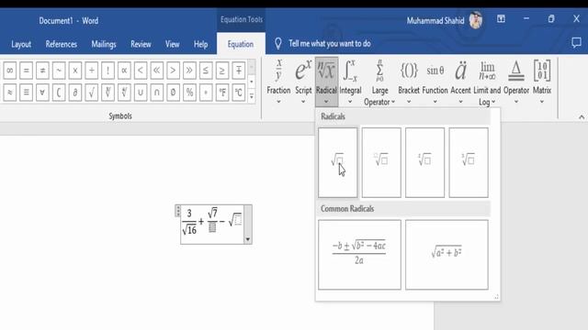The height and width of the screenshot is (330, 588).
Task: Insert the much-greater-than symbol
Action: 189,71
